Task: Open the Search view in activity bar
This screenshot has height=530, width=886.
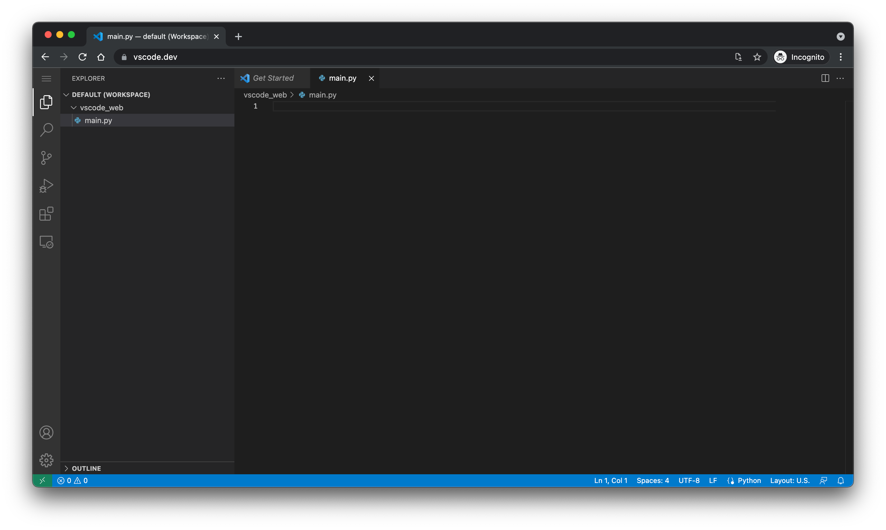Action: [46, 130]
